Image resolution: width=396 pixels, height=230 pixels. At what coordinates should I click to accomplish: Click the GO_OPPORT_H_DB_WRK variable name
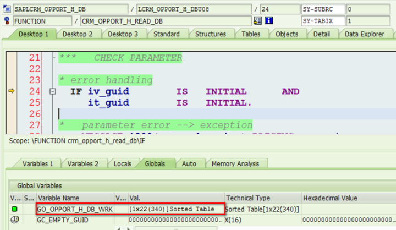(x=75, y=209)
